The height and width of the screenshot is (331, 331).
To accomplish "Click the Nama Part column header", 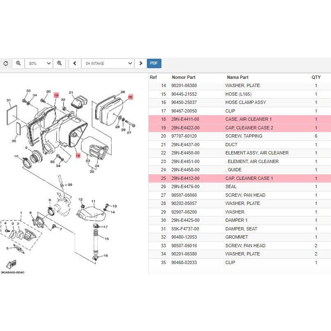I will (237, 77).
